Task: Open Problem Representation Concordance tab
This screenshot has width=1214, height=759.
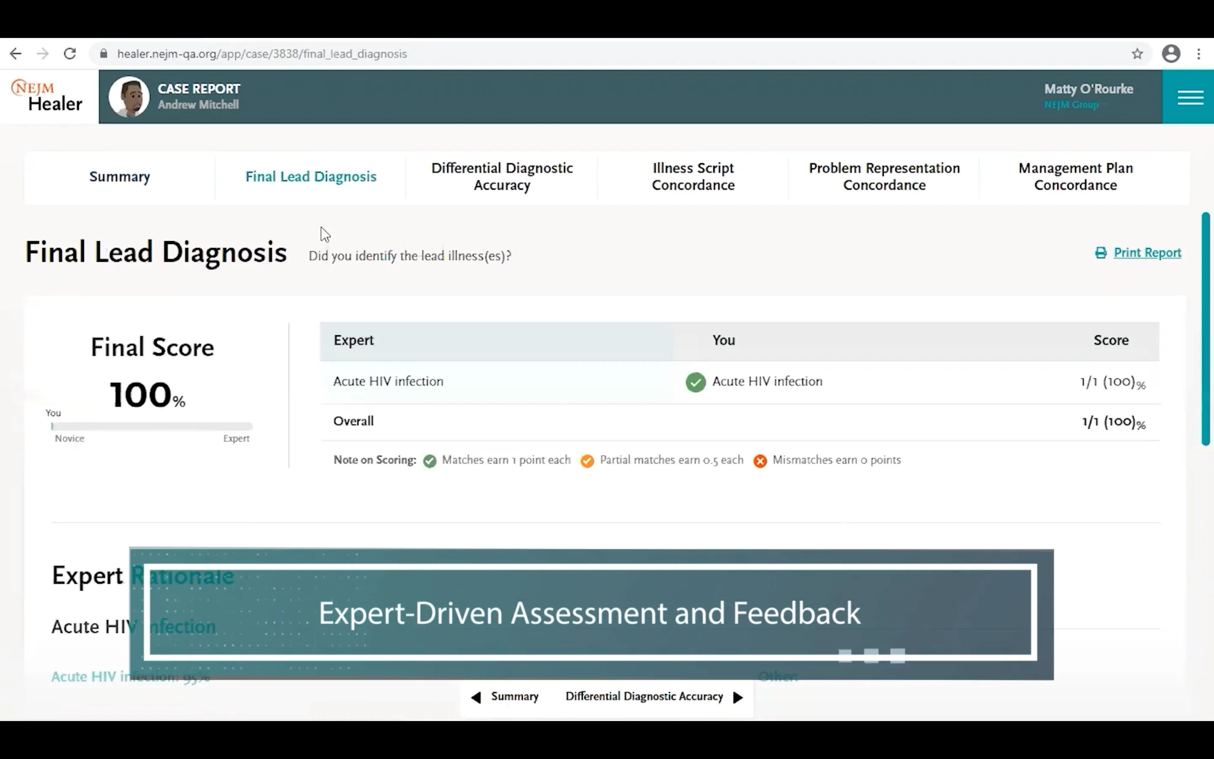Action: coord(884,177)
